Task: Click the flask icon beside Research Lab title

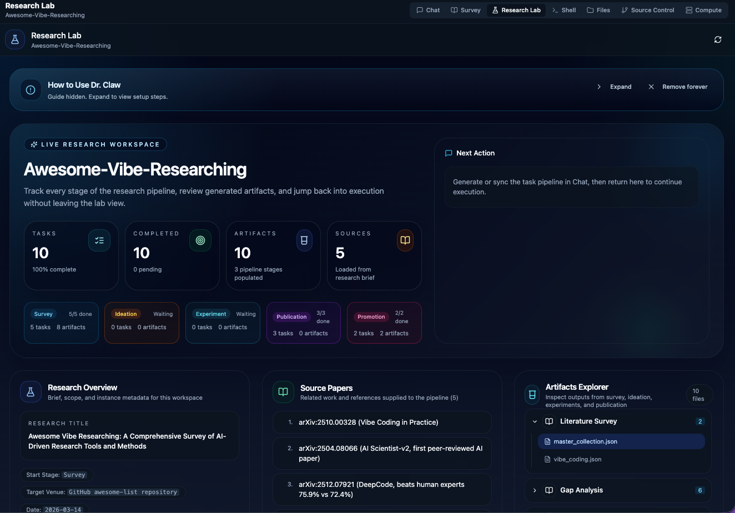Action: 15,39
